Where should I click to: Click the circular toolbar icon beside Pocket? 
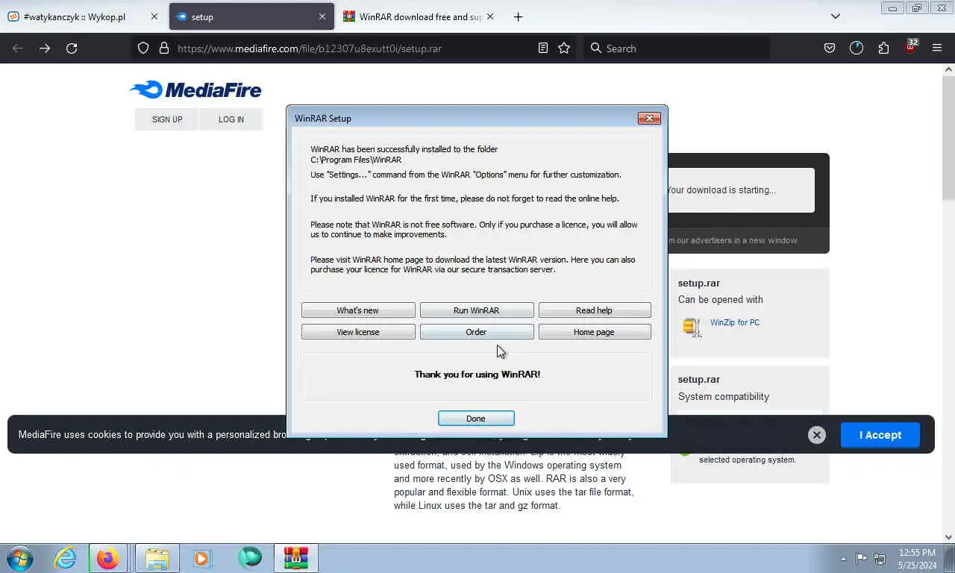(x=857, y=48)
